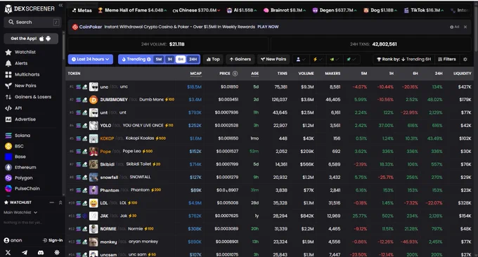Click the Gainers button
Image resolution: width=478 pixels, height=257 pixels.
(x=240, y=60)
